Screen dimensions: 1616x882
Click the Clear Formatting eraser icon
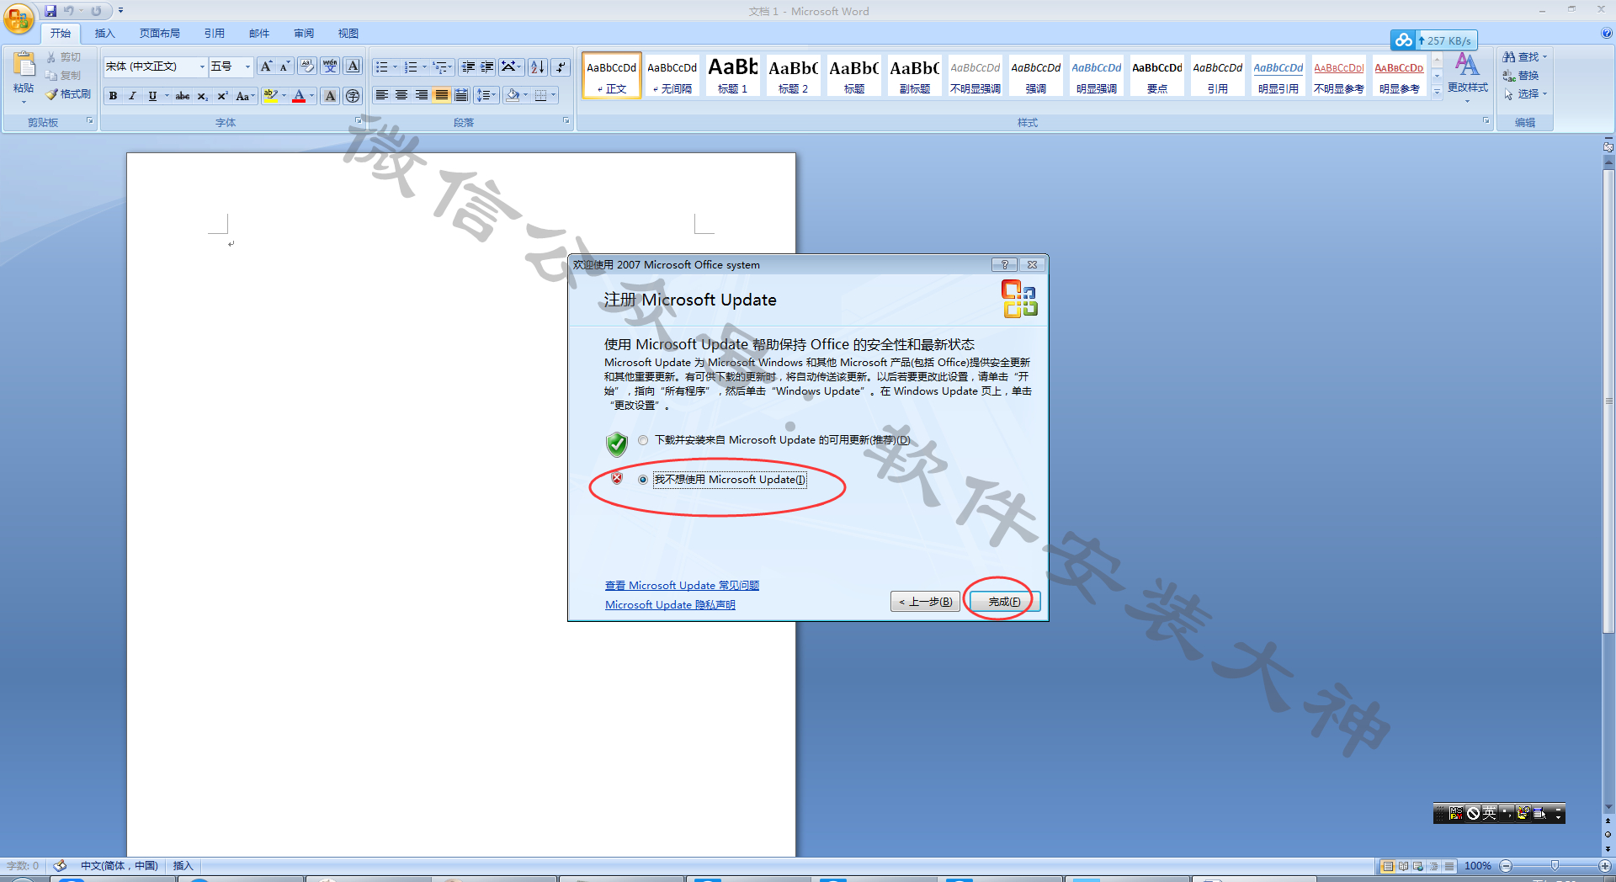307,66
